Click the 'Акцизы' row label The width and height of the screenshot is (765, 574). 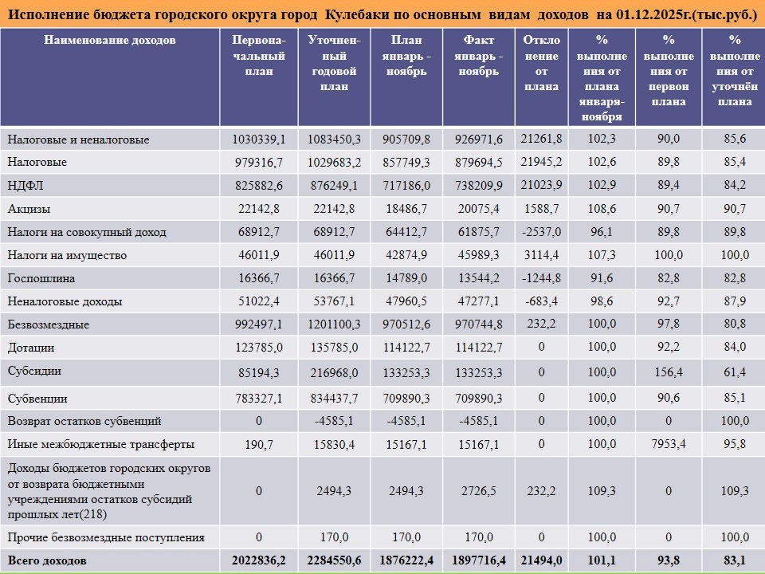coord(29,209)
